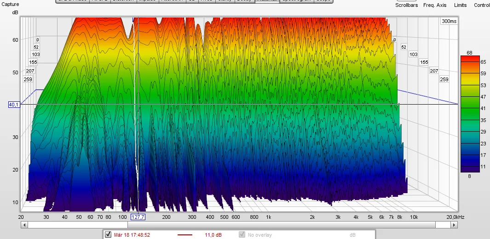Click the dB unit label top left

[15, 12]
